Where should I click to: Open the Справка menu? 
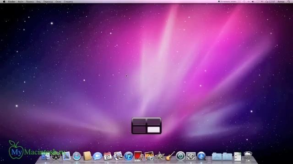click(68, 1)
